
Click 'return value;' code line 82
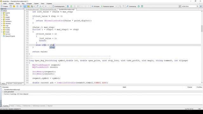40,52
